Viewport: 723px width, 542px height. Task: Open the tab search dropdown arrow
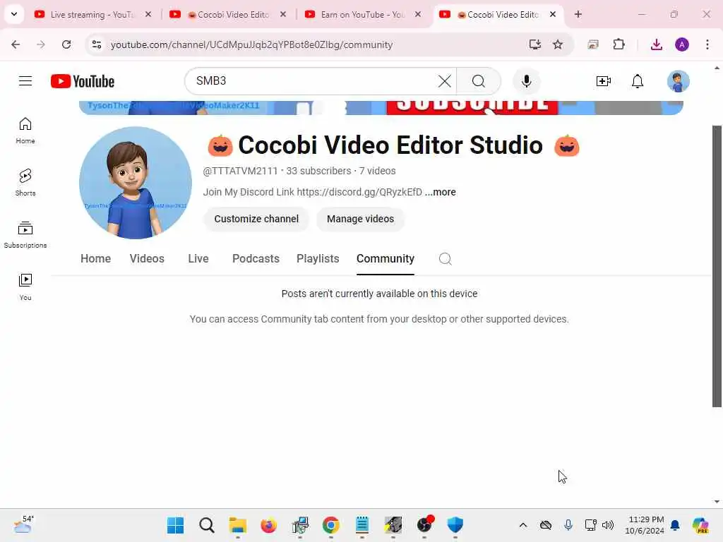pyautogui.click(x=14, y=14)
